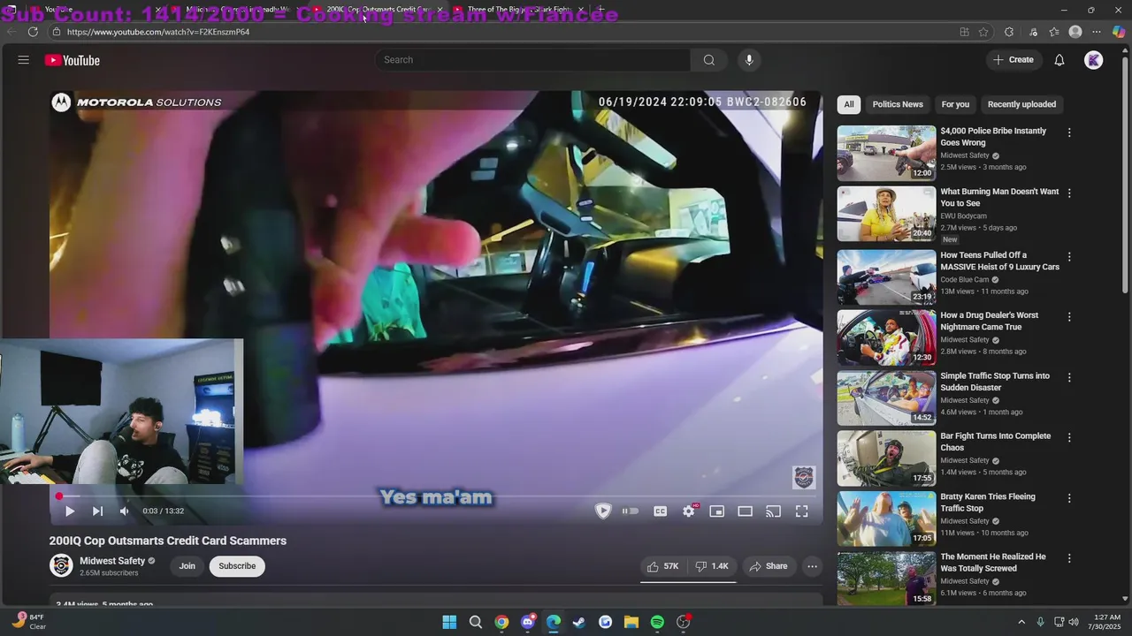Click the Create button
This screenshot has height=636, width=1132.
1013,60
